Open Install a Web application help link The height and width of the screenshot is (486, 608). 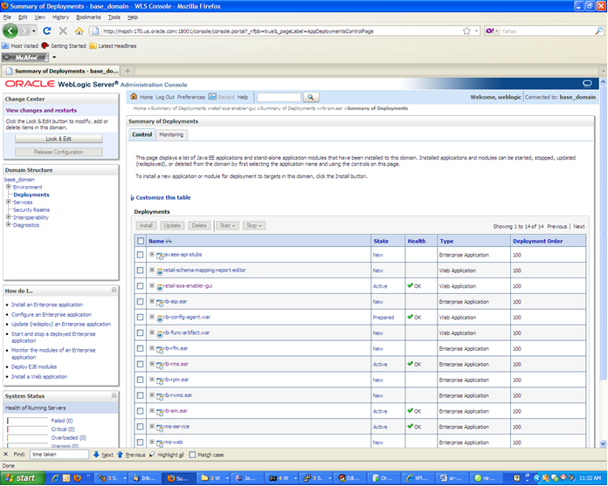39,376
